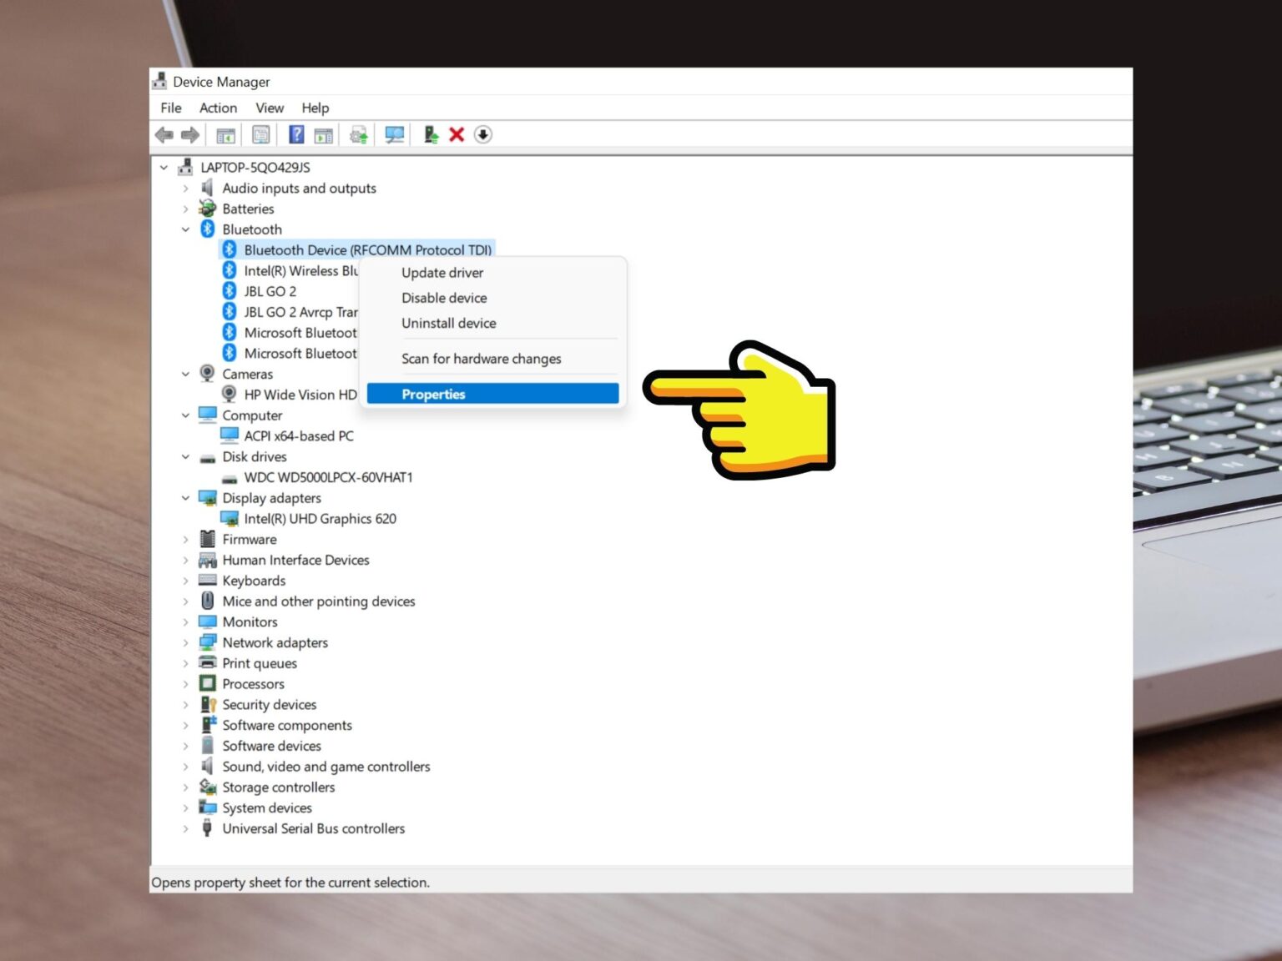
Task: Select HP Wide Vision HD camera
Action: (300, 395)
